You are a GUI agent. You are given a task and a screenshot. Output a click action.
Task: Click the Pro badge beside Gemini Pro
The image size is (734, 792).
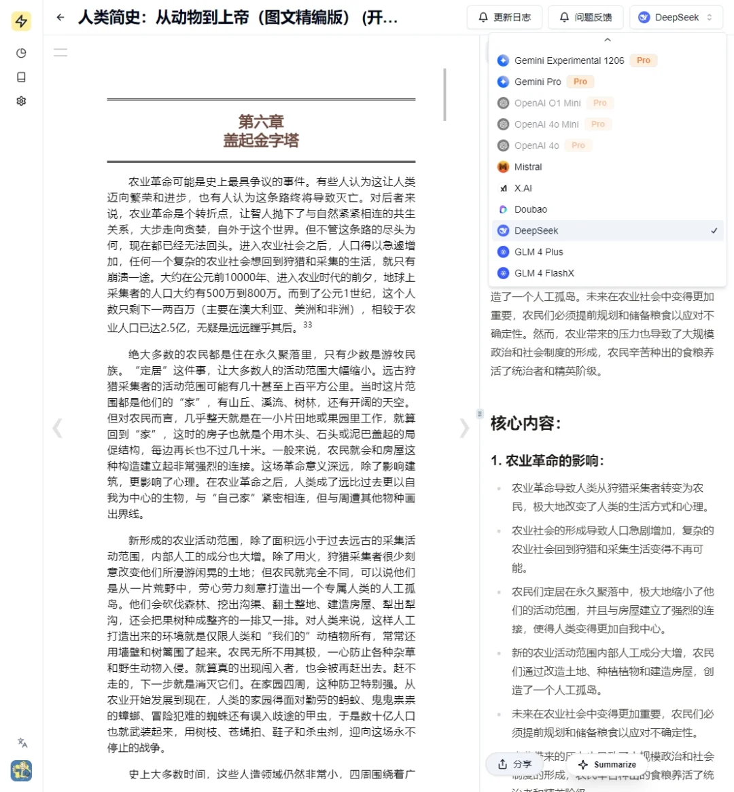pos(580,82)
